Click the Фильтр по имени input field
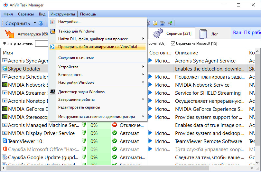The height and width of the screenshot is (172, 261). (x=42, y=44)
